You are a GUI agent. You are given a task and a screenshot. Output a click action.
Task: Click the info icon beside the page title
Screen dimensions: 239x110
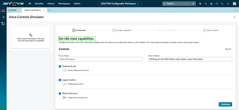235,17
